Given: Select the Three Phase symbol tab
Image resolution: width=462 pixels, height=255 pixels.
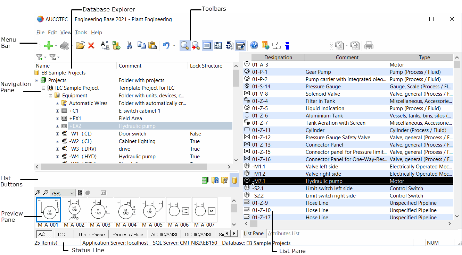Looking at the screenshot, I should click(91, 235).
